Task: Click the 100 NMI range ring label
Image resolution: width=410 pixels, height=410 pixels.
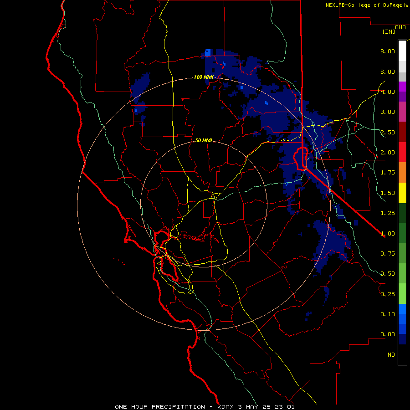Action: coord(204,77)
